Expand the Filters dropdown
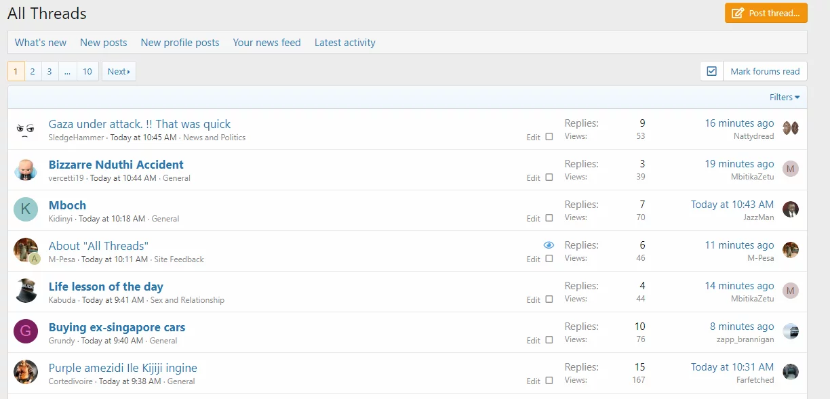This screenshot has height=399, width=830. (784, 98)
